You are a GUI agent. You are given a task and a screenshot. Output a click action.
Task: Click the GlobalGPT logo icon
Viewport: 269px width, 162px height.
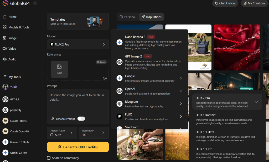[5, 3]
